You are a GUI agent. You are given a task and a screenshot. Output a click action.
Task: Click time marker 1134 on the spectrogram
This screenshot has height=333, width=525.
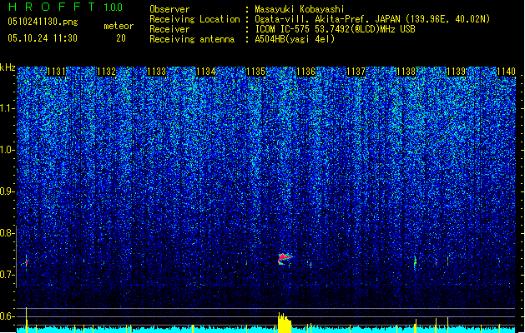point(206,72)
